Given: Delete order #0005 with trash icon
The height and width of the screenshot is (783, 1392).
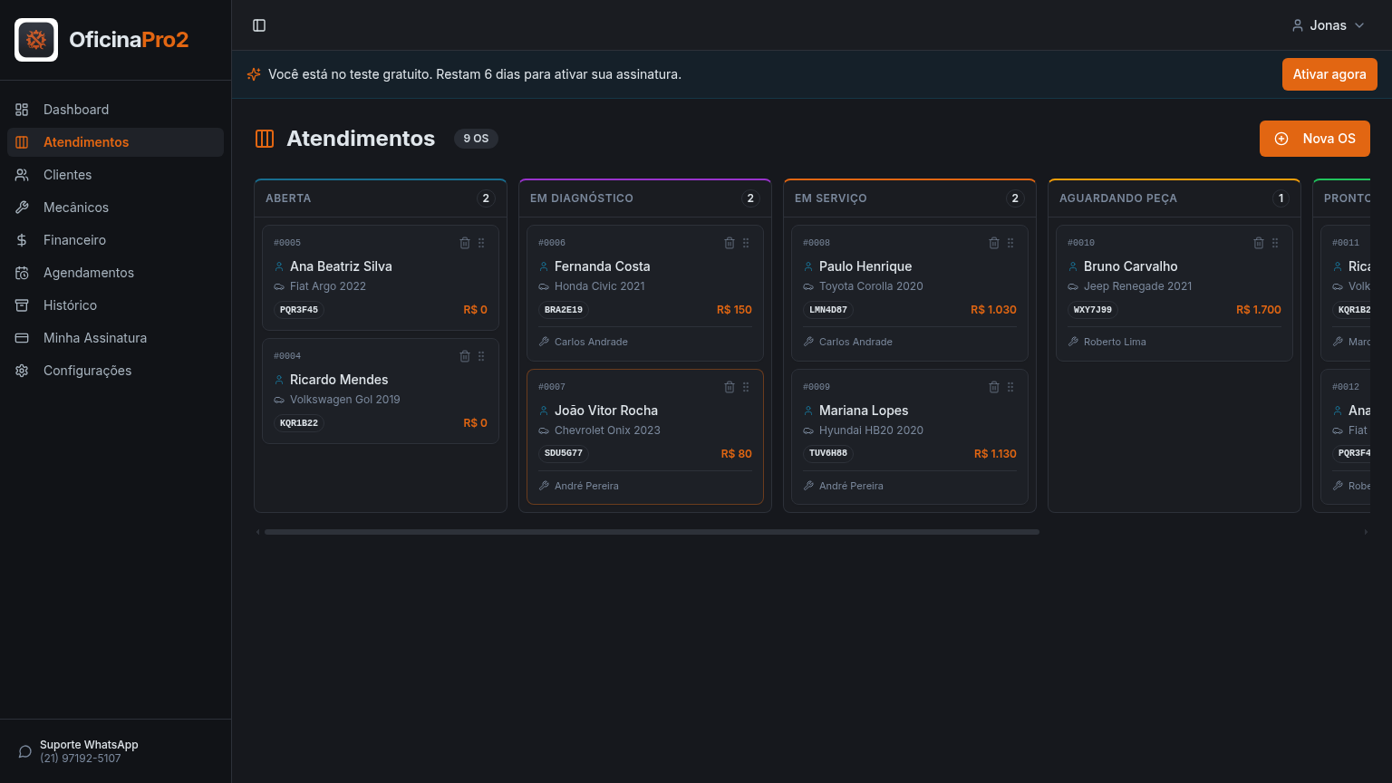Looking at the screenshot, I should coord(465,243).
